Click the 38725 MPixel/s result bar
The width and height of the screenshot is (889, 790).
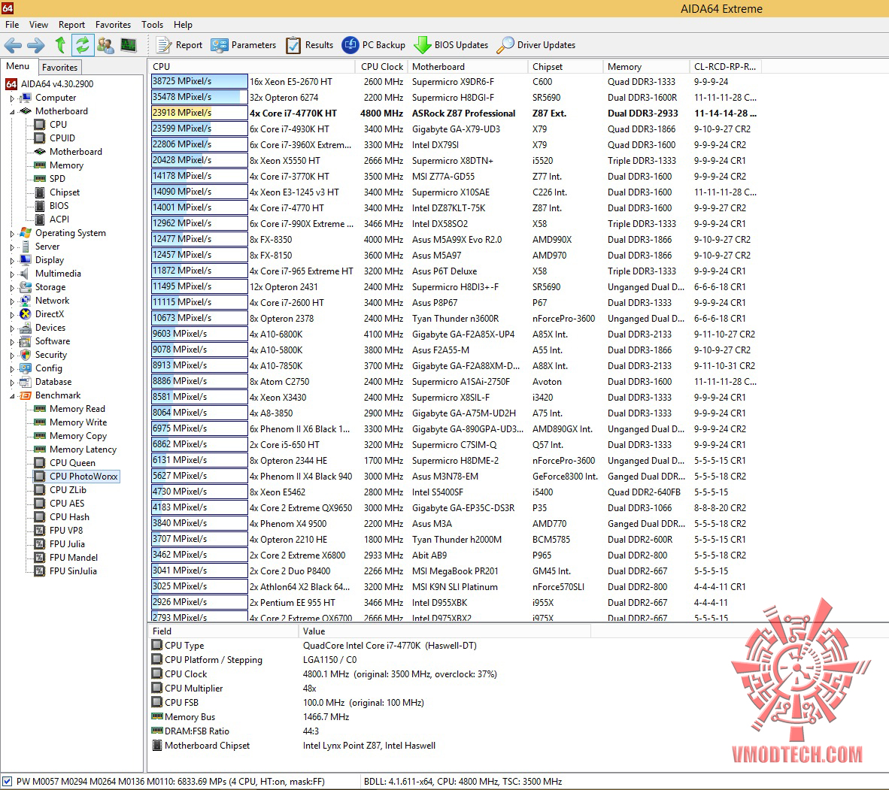(x=199, y=82)
